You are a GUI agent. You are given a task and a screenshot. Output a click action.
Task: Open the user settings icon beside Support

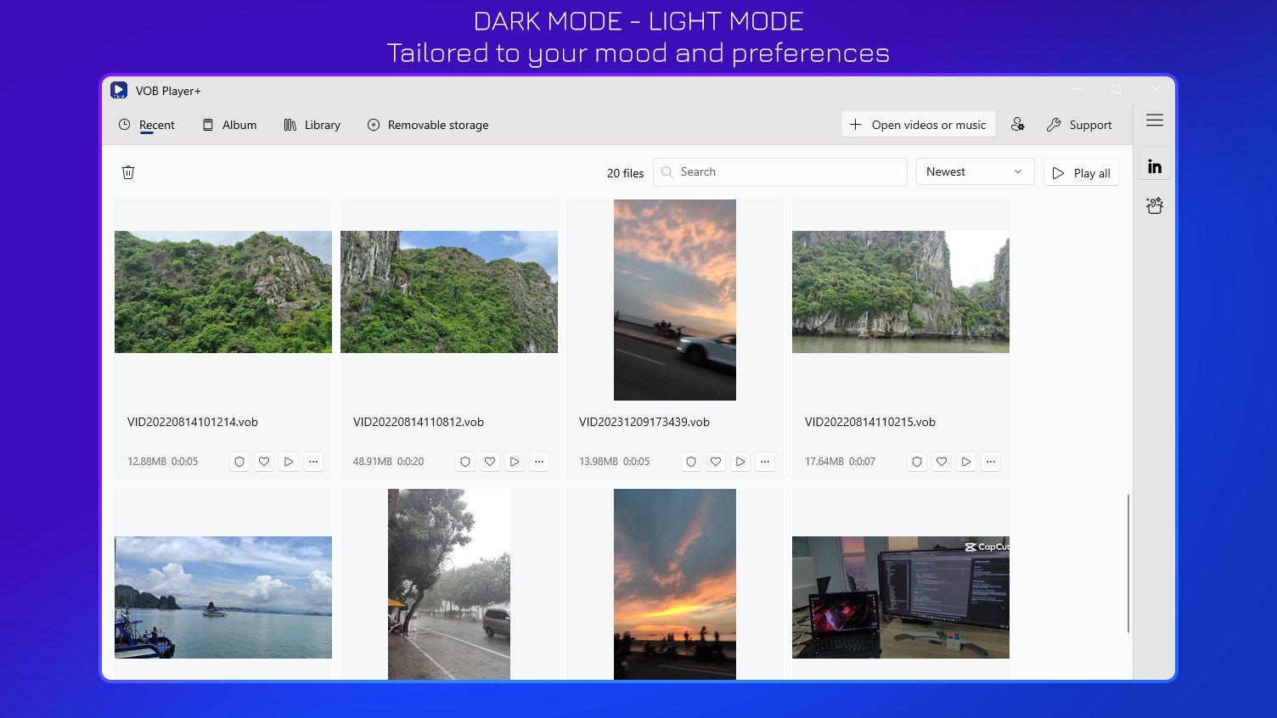coord(1017,125)
